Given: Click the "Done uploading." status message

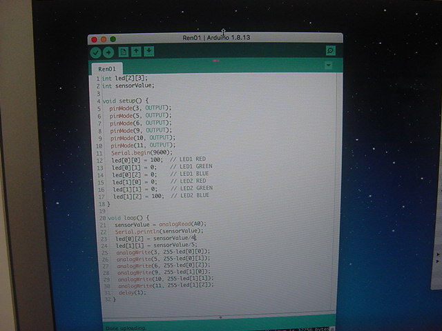Looking at the screenshot, I should (x=126, y=328).
